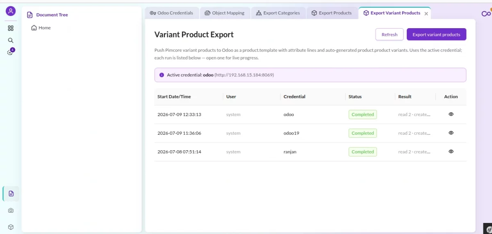
Task: Switch to the Export Categories tab
Action: click(278, 13)
